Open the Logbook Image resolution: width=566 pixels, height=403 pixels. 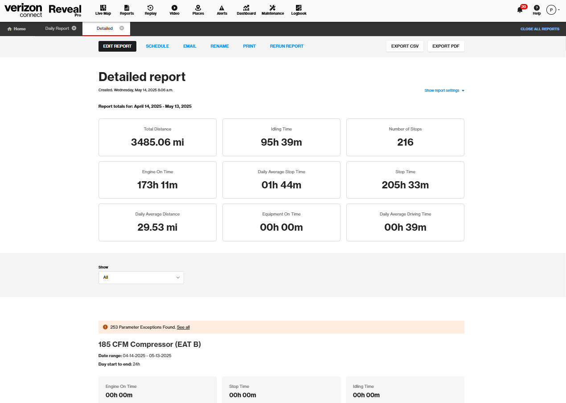click(x=299, y=10)
